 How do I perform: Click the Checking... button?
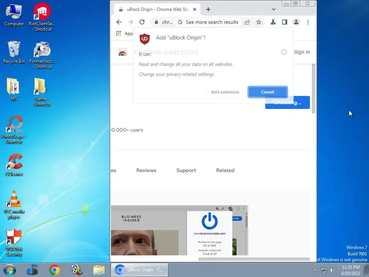[287, 103]
